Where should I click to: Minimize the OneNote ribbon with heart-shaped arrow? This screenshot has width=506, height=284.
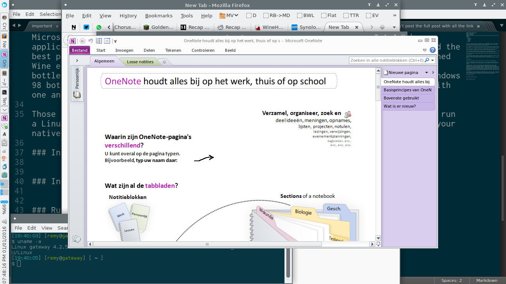[x=425, y=50]
